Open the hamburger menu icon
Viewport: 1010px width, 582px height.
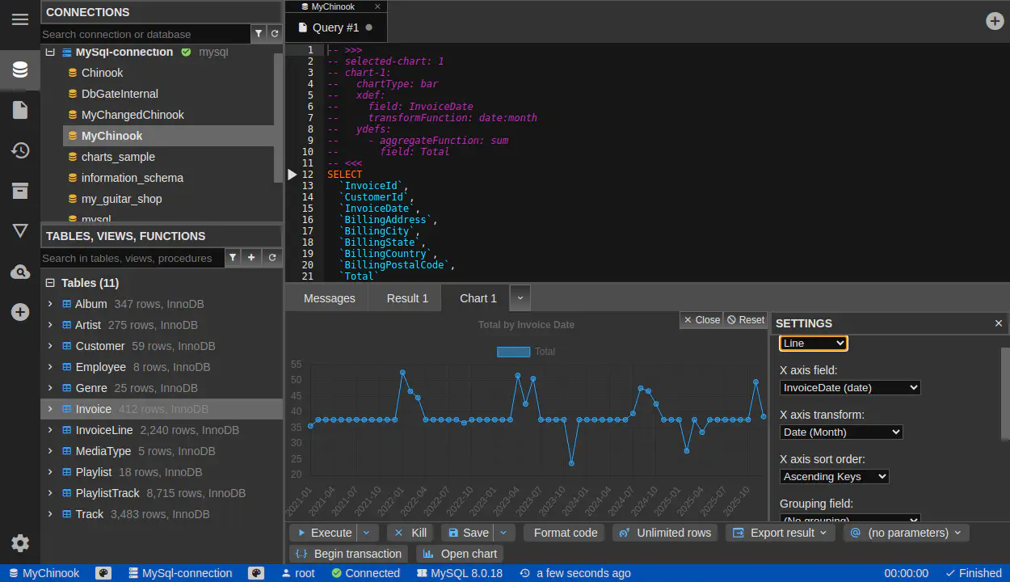click(x=20, y=19)
